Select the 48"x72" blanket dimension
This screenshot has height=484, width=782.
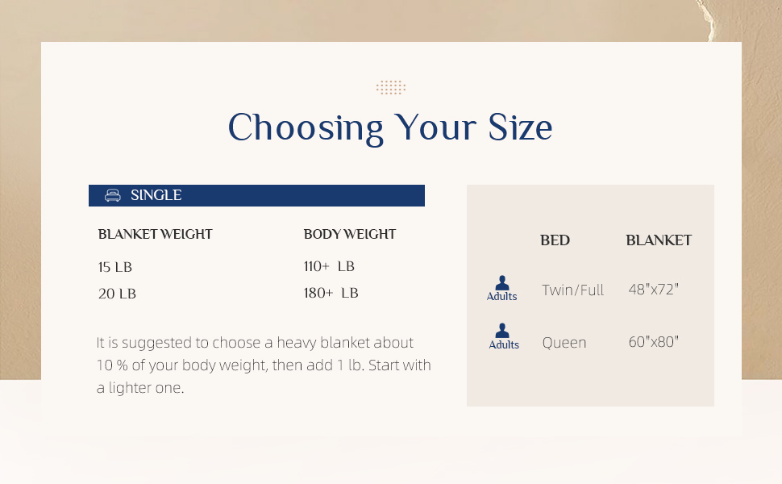[x=654, y=289]
